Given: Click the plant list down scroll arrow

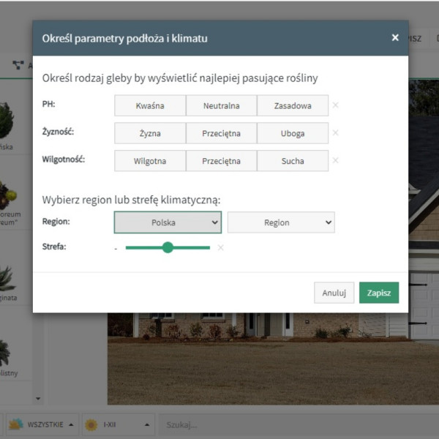Looking at the screenshot, I should pyautogui.click(x=38, y=399).
